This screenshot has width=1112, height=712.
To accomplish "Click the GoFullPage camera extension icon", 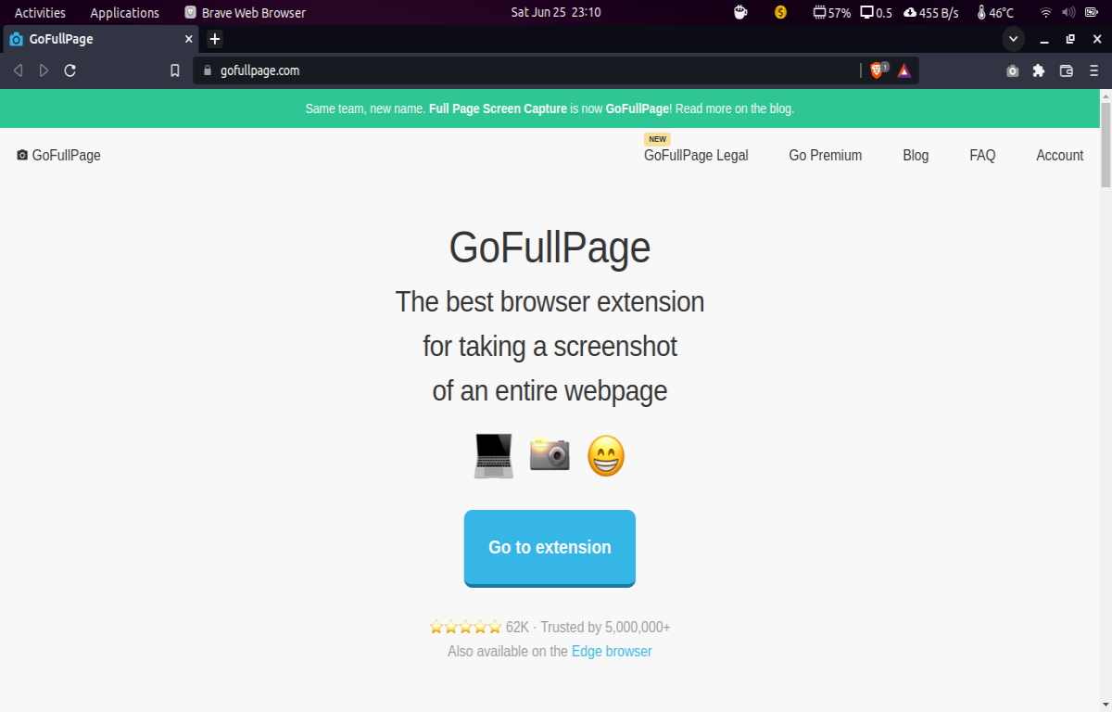I will (1013, 70).
